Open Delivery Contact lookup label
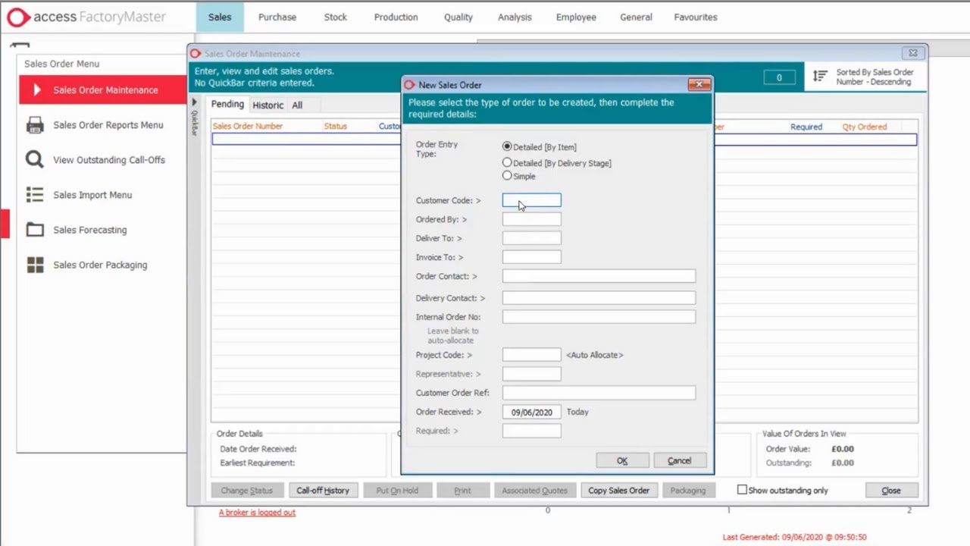970x546 pixels. coord(450,298)
